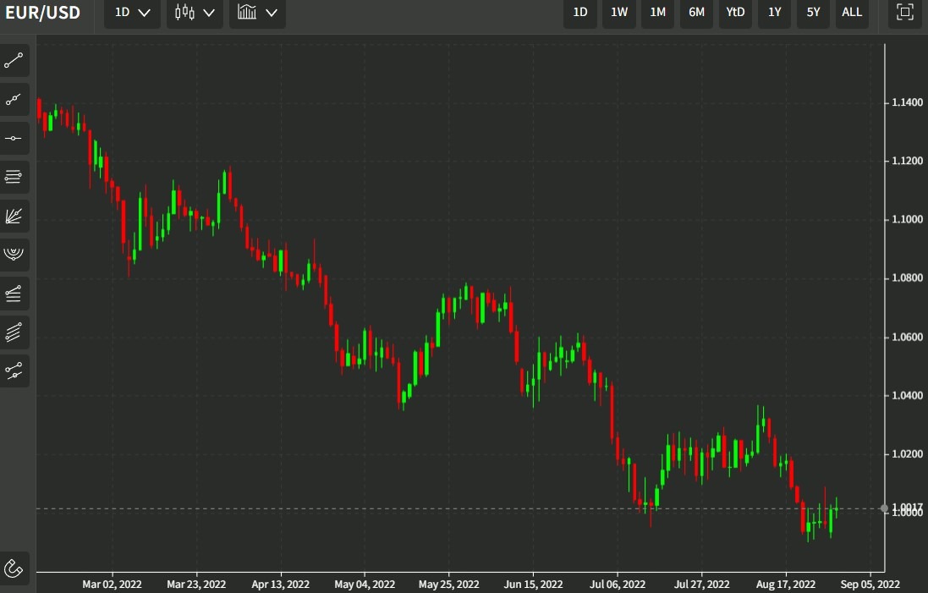Select the horizontal parallel lines tool
928x593 pixels.
[14, 177]
